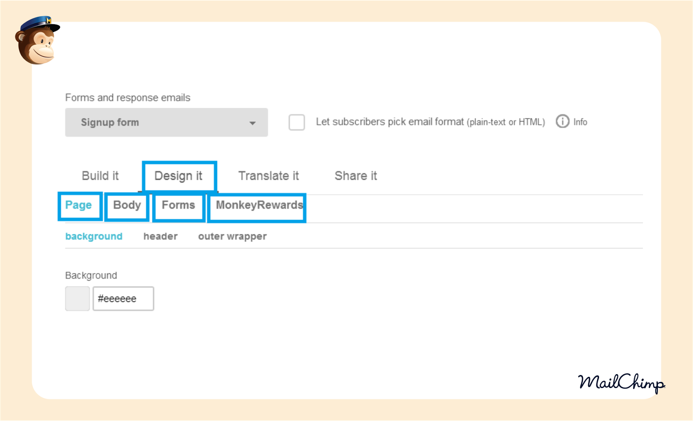Switch to the Build it tab
The width and height of the screenshot is (693, 421).
(100, 176)
